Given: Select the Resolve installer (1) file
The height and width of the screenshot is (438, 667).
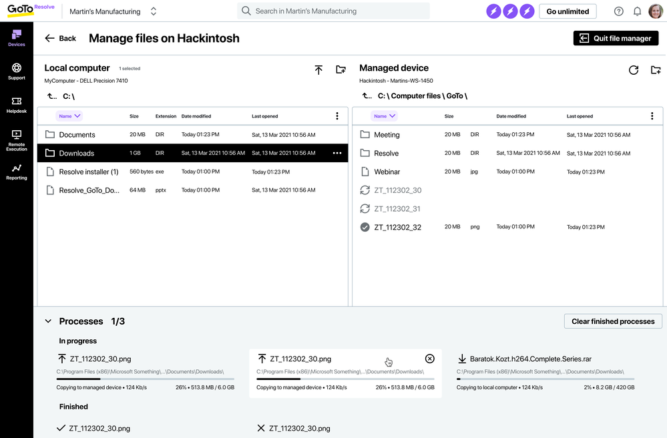Looking at the screenshot, I should 193,172.
